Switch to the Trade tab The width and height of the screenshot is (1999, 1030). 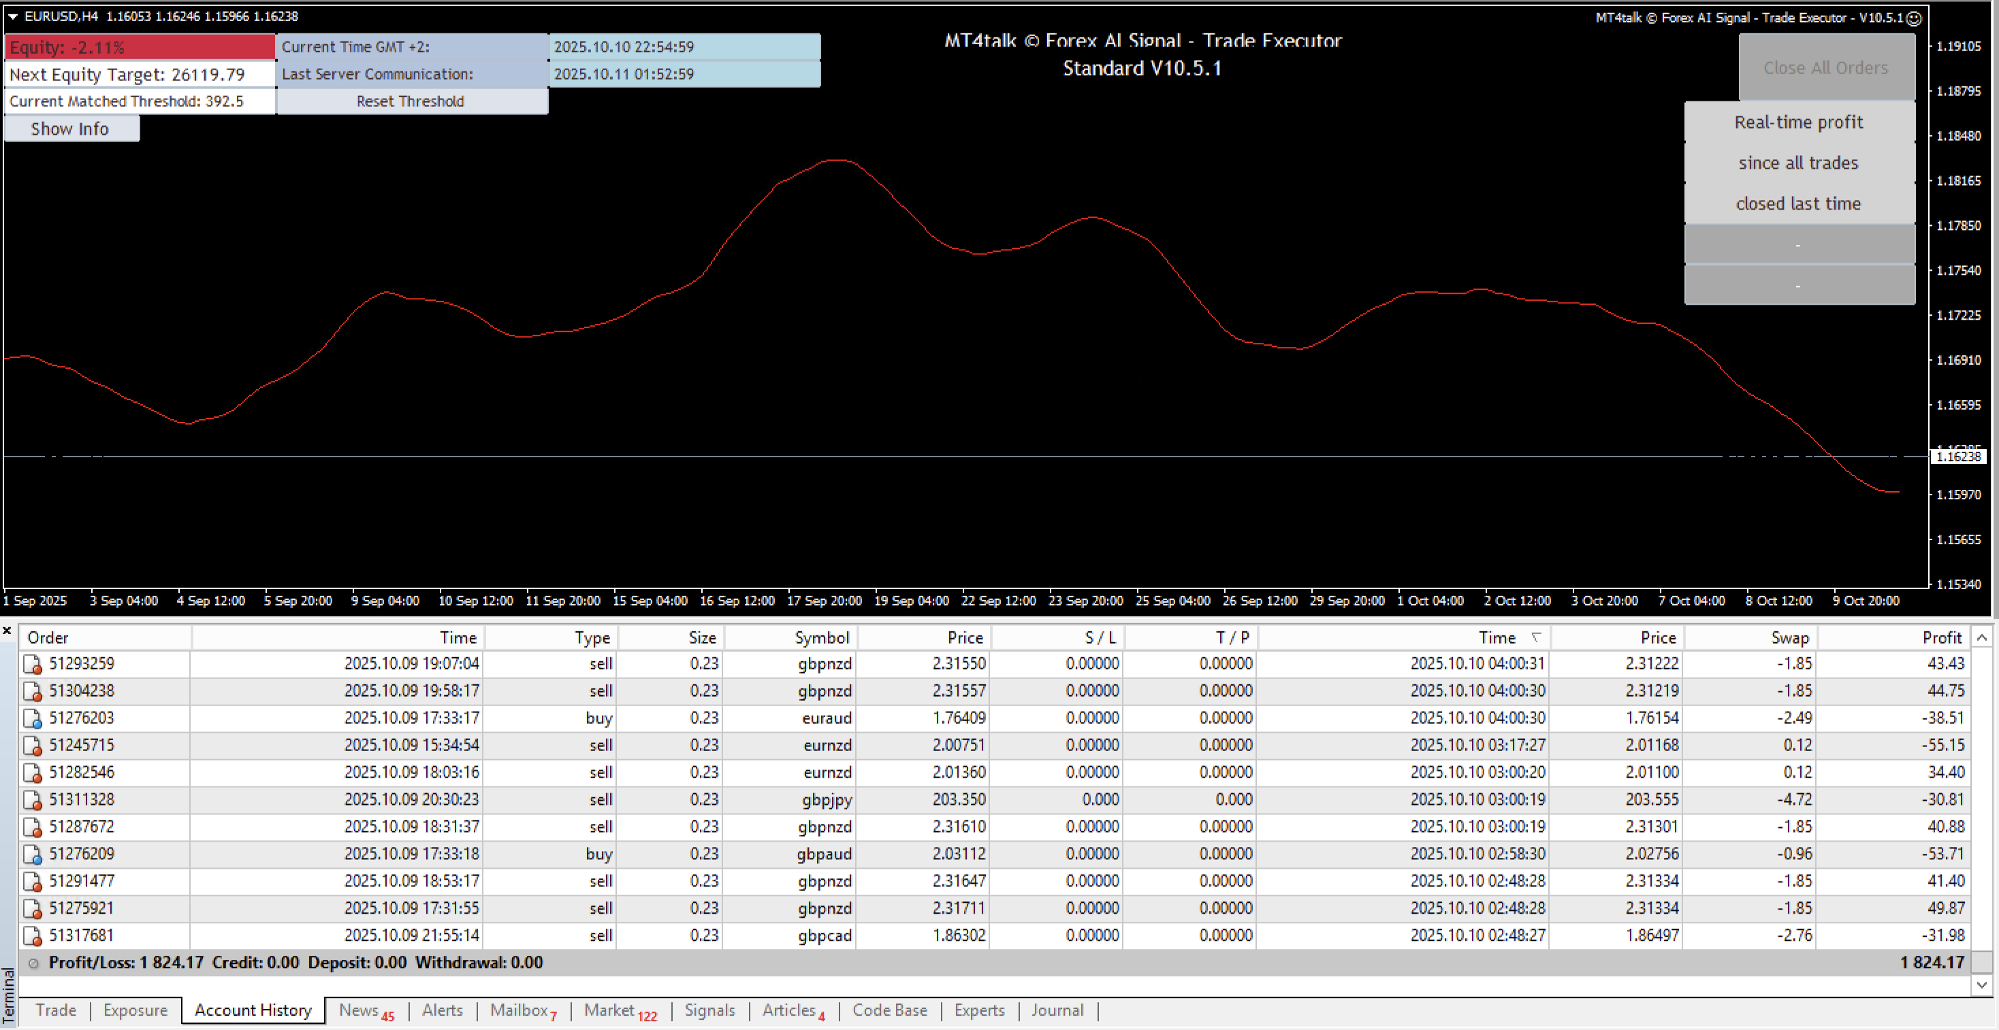[56, 1010]
